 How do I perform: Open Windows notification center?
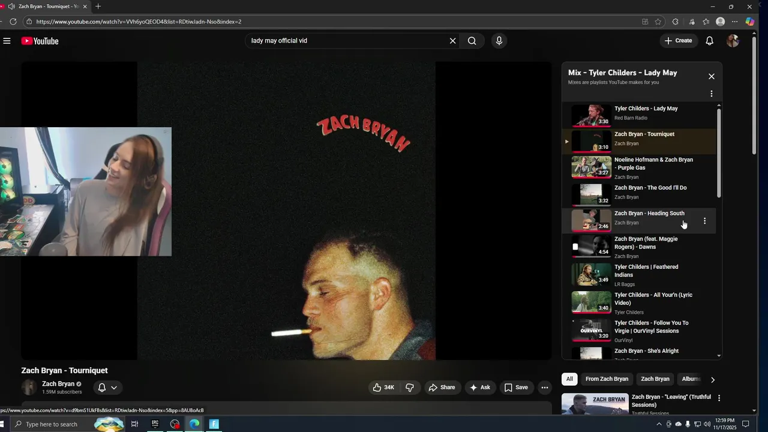746,424
